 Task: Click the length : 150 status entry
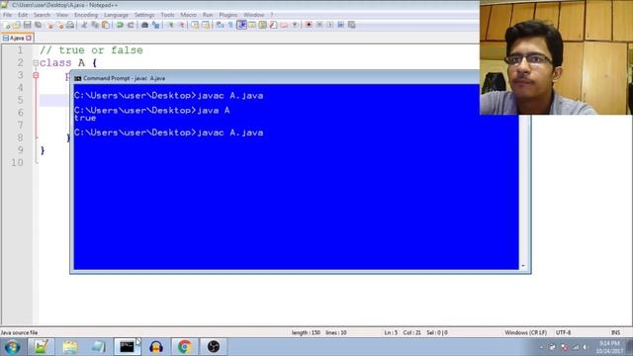click(x=306, y=332)
